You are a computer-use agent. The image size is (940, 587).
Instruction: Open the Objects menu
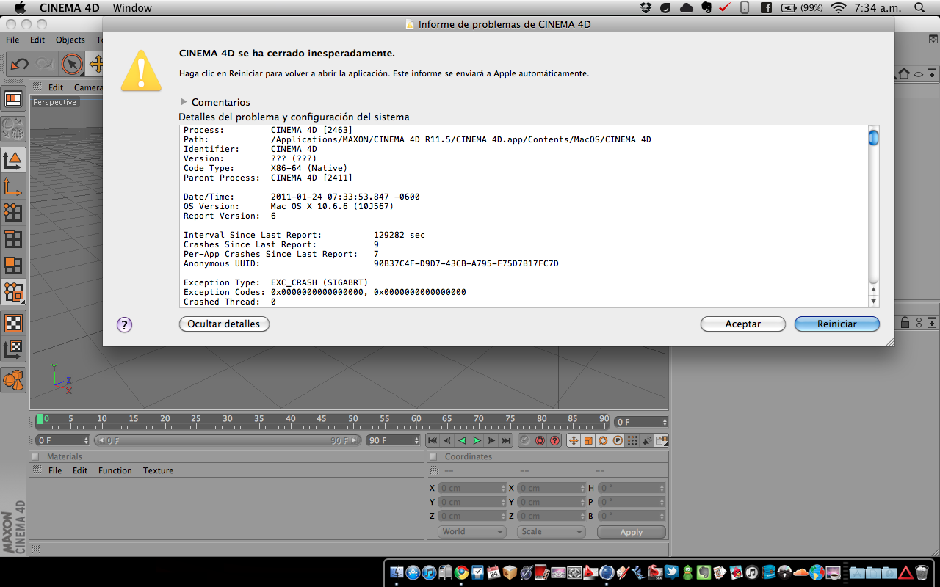click(70, 40)
